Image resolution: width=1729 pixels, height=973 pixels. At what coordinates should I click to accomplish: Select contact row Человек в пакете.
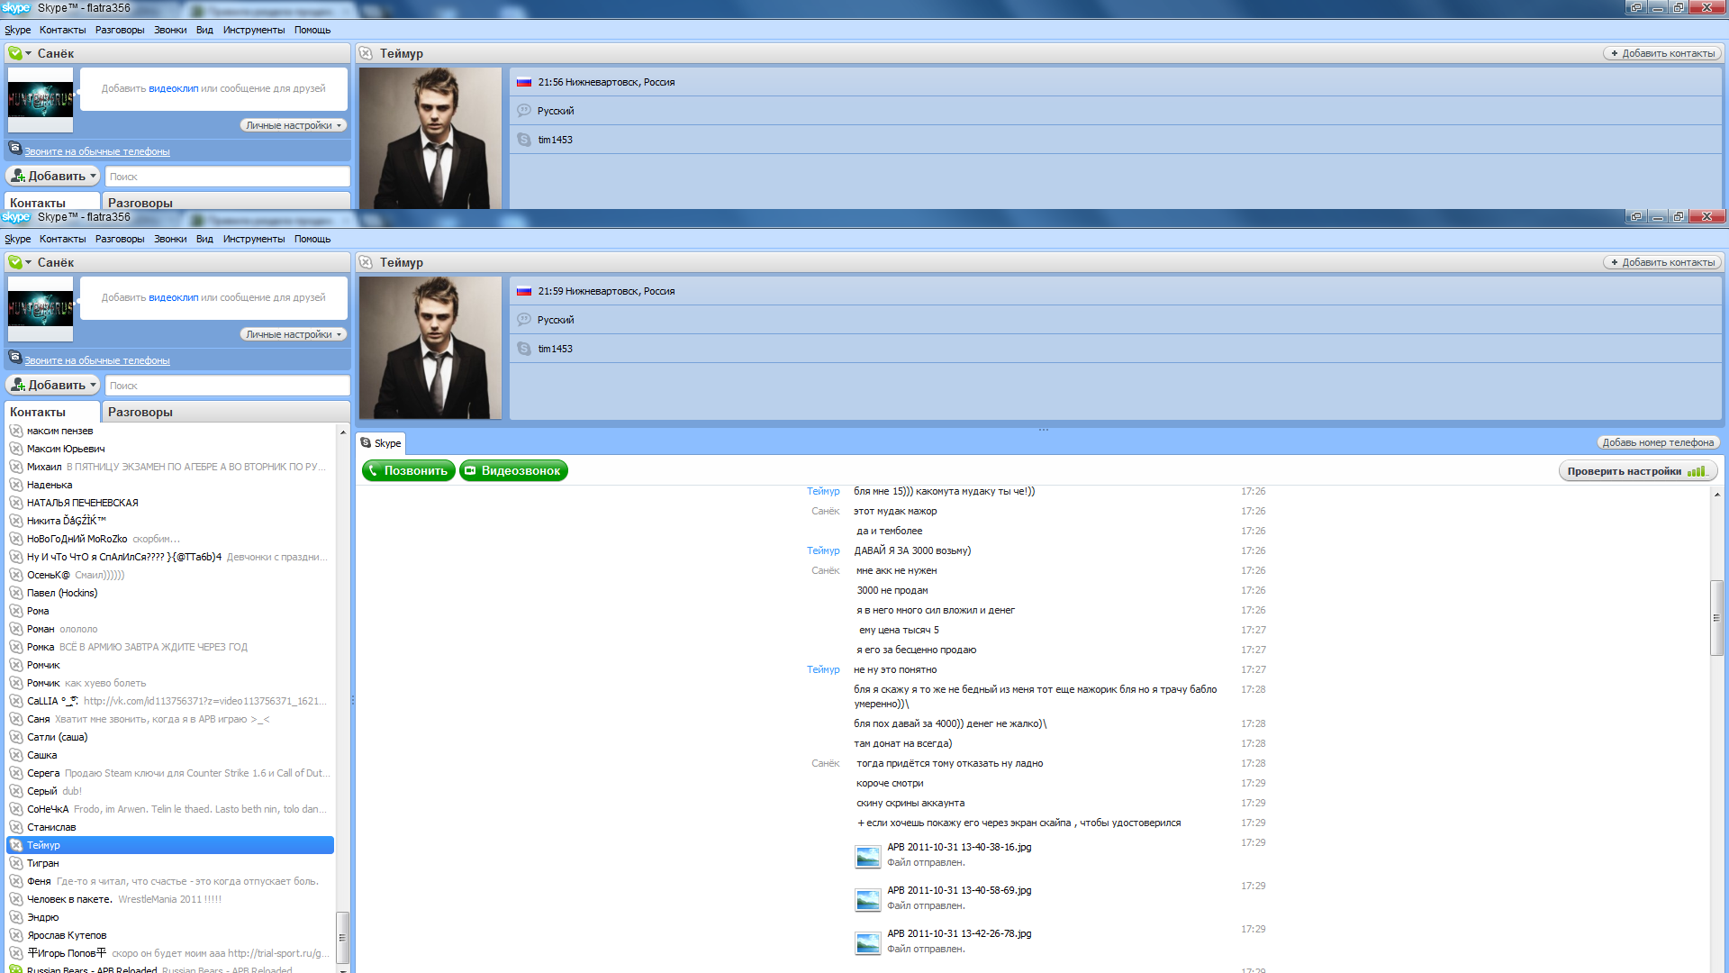171,899
